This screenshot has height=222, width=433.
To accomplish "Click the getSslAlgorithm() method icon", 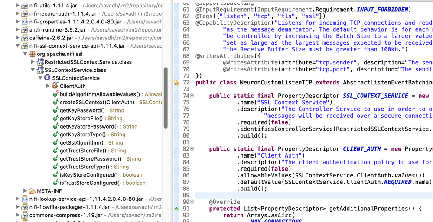I will click(x=55, y=142).
